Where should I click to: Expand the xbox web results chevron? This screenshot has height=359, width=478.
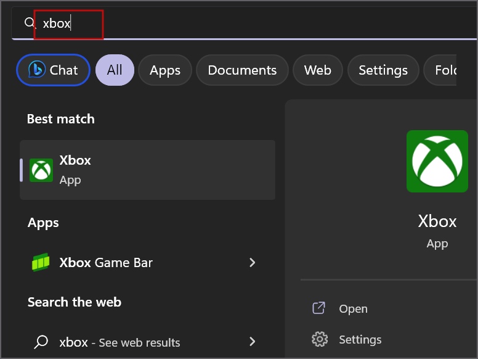point(253,342)
